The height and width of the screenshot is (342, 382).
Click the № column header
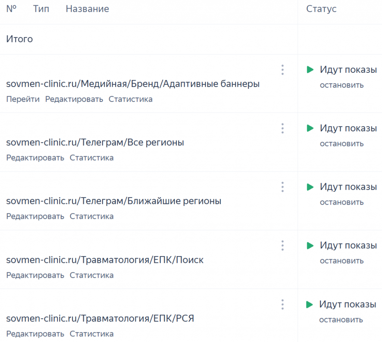tap(12, 9)
